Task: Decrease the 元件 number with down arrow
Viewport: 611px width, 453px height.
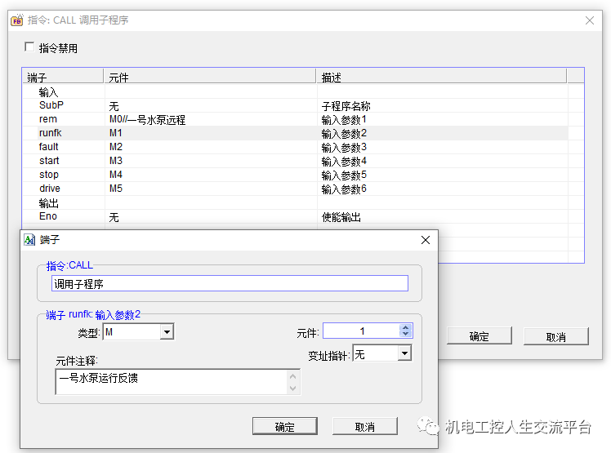Action: click(x=406, y=334)
